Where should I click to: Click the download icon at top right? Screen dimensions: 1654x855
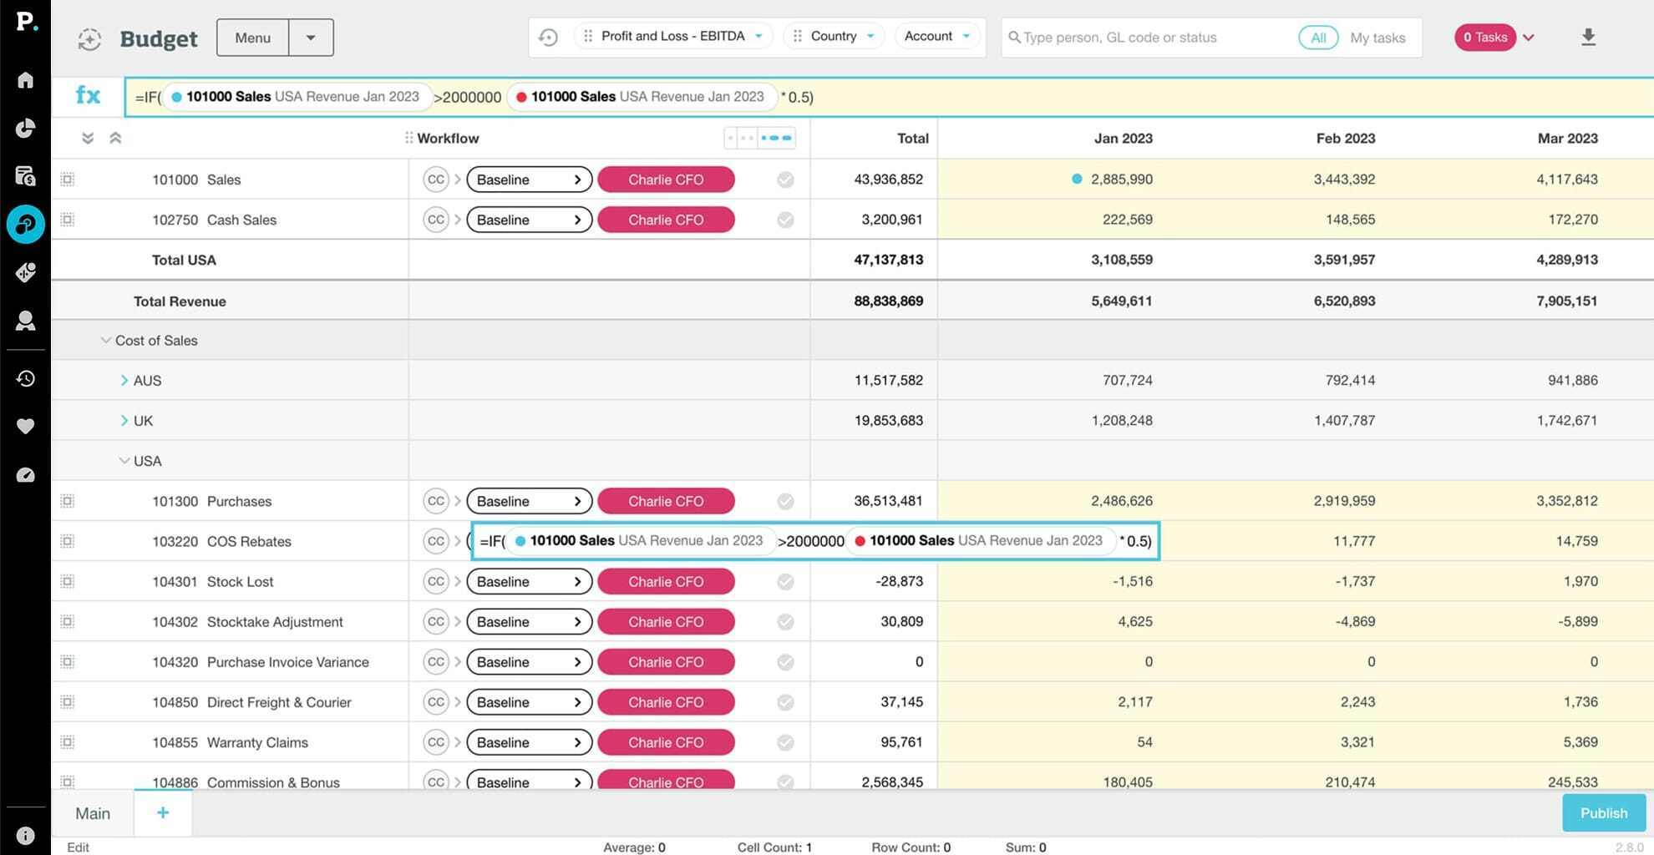(x=1588, y=38)
